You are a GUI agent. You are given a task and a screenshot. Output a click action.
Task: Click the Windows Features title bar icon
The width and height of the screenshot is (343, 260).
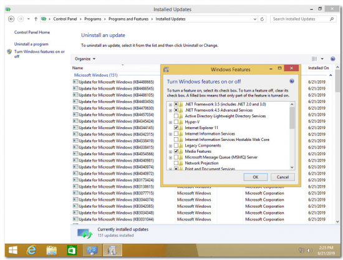click(167, 70)
